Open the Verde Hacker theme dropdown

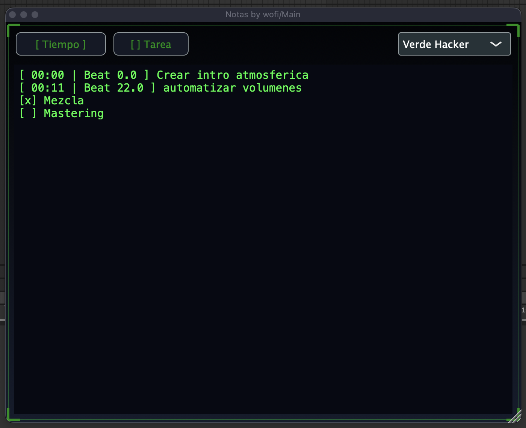(454, 44)
